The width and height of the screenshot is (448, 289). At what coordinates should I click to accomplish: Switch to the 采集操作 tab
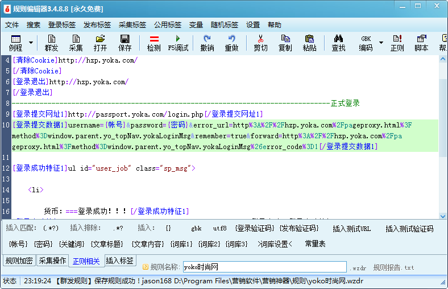click(52, 261)
